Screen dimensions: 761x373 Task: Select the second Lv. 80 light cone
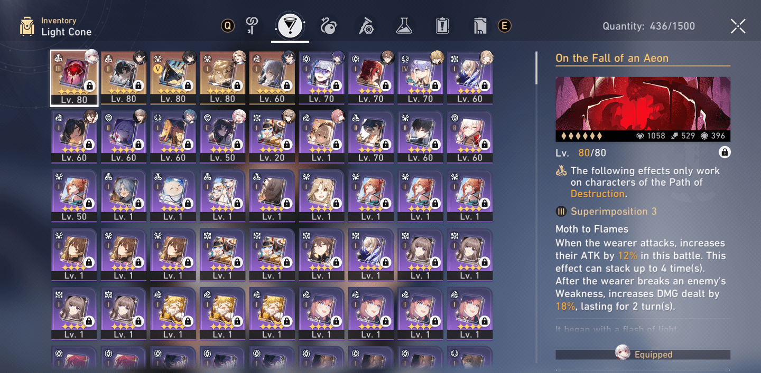coord(123,78)
